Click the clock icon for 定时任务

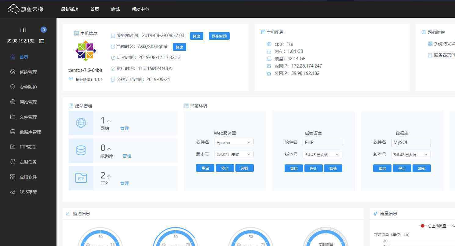tap(13, 162)
